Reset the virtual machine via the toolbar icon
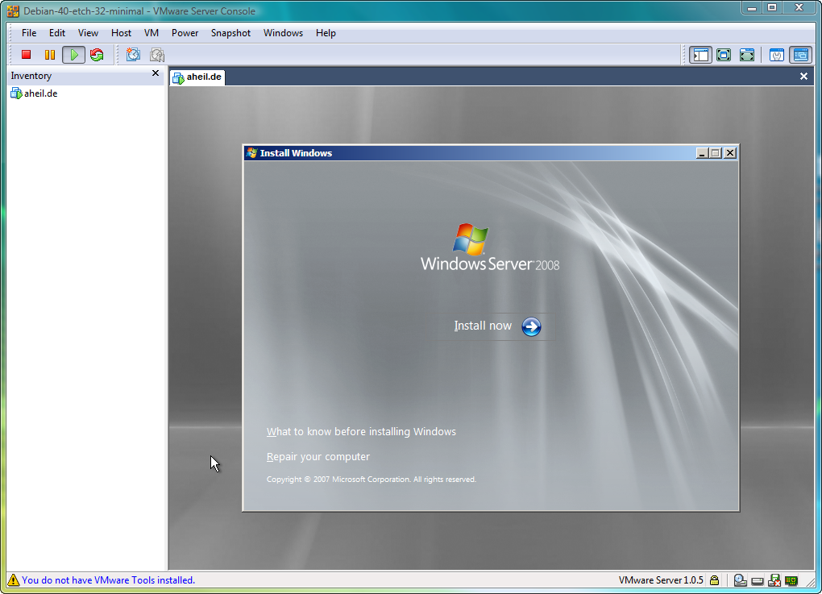 pyautogui.click(x=97, y=55)
